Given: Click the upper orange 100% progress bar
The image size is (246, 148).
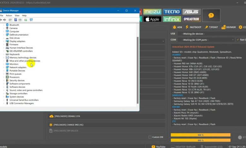Looking at the screenshot, I should [x=200, y=135].
